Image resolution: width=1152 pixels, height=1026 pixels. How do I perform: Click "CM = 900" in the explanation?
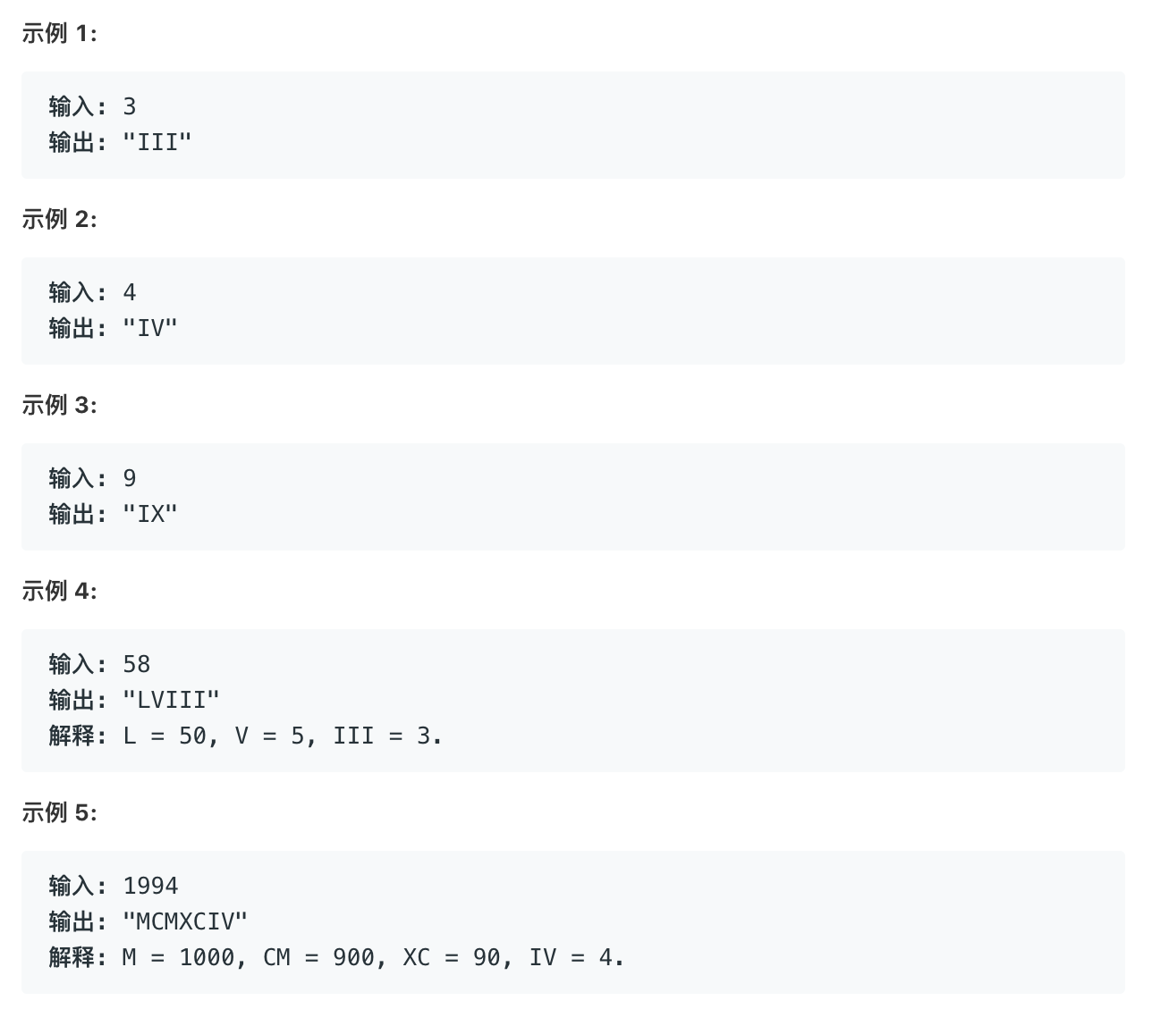pos(319,958)
